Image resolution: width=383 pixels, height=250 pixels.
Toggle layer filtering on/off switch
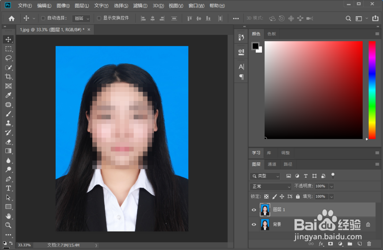tap(333, 175)
